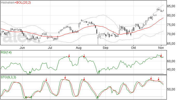Click the STO(9,3,3) panel label
The image size is (179, 100).
(8, 77)
